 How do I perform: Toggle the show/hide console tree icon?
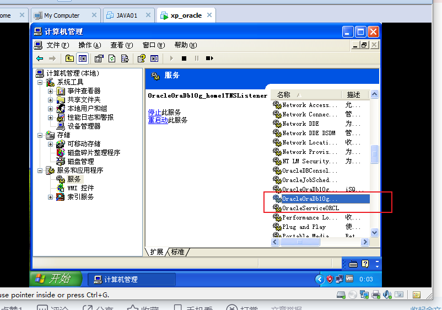coord(82,58)
